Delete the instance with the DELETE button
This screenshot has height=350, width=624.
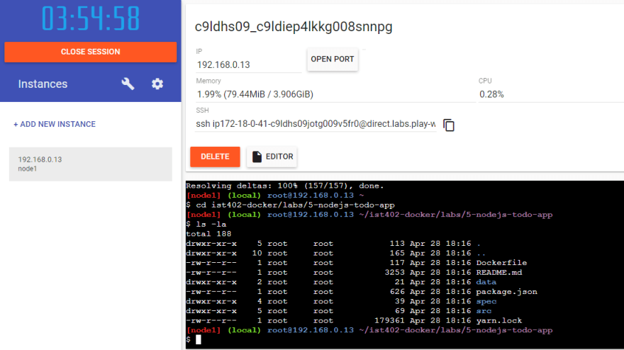(x=215, y=157)
